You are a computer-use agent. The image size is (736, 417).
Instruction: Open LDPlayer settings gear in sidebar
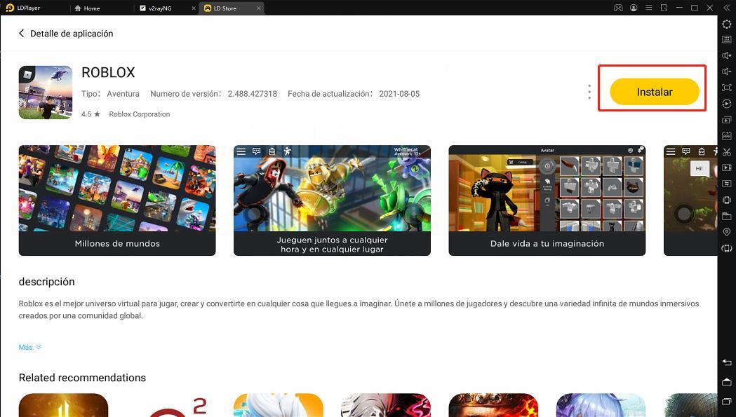coord(727,23)
